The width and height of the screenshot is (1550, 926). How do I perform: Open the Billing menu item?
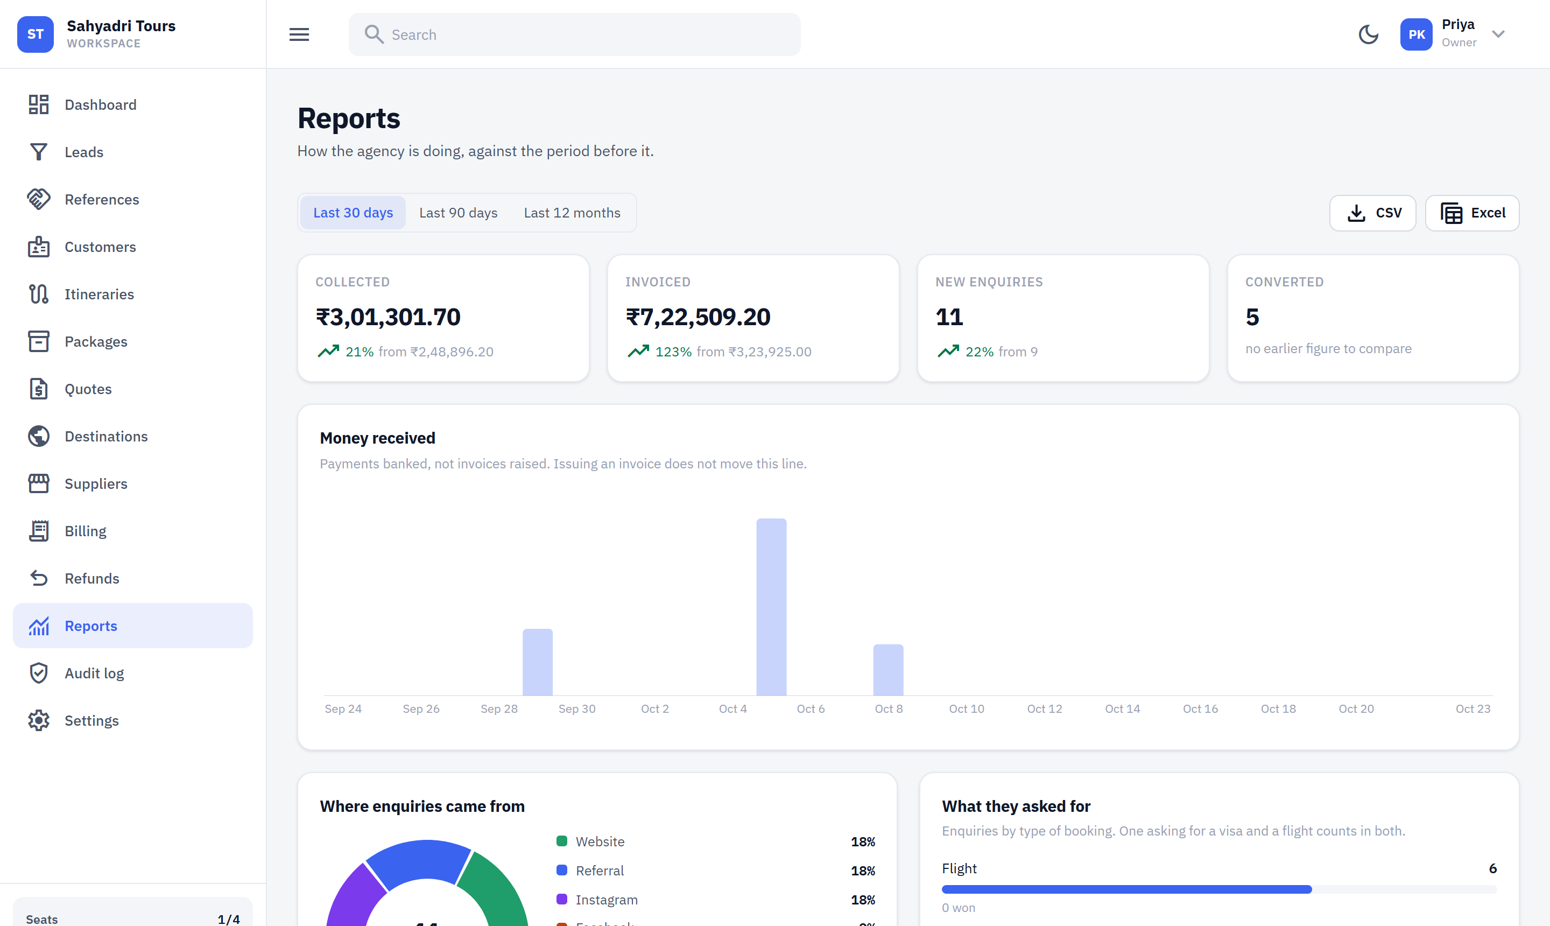[x=133, y=531]
